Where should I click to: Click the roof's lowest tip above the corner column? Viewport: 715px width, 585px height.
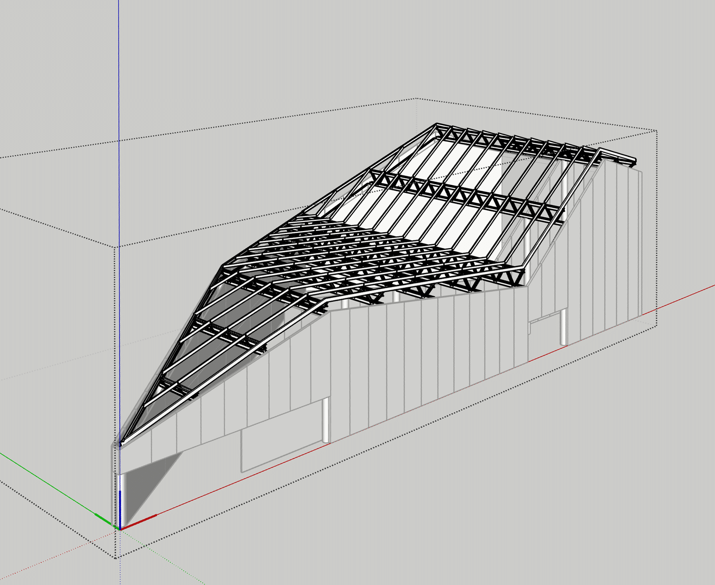click(x=121, y=443)
